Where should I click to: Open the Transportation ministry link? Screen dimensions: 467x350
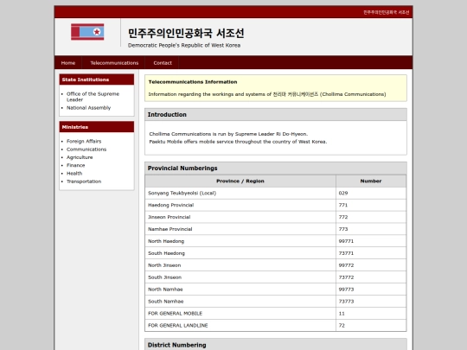click(x=84, y=181)
